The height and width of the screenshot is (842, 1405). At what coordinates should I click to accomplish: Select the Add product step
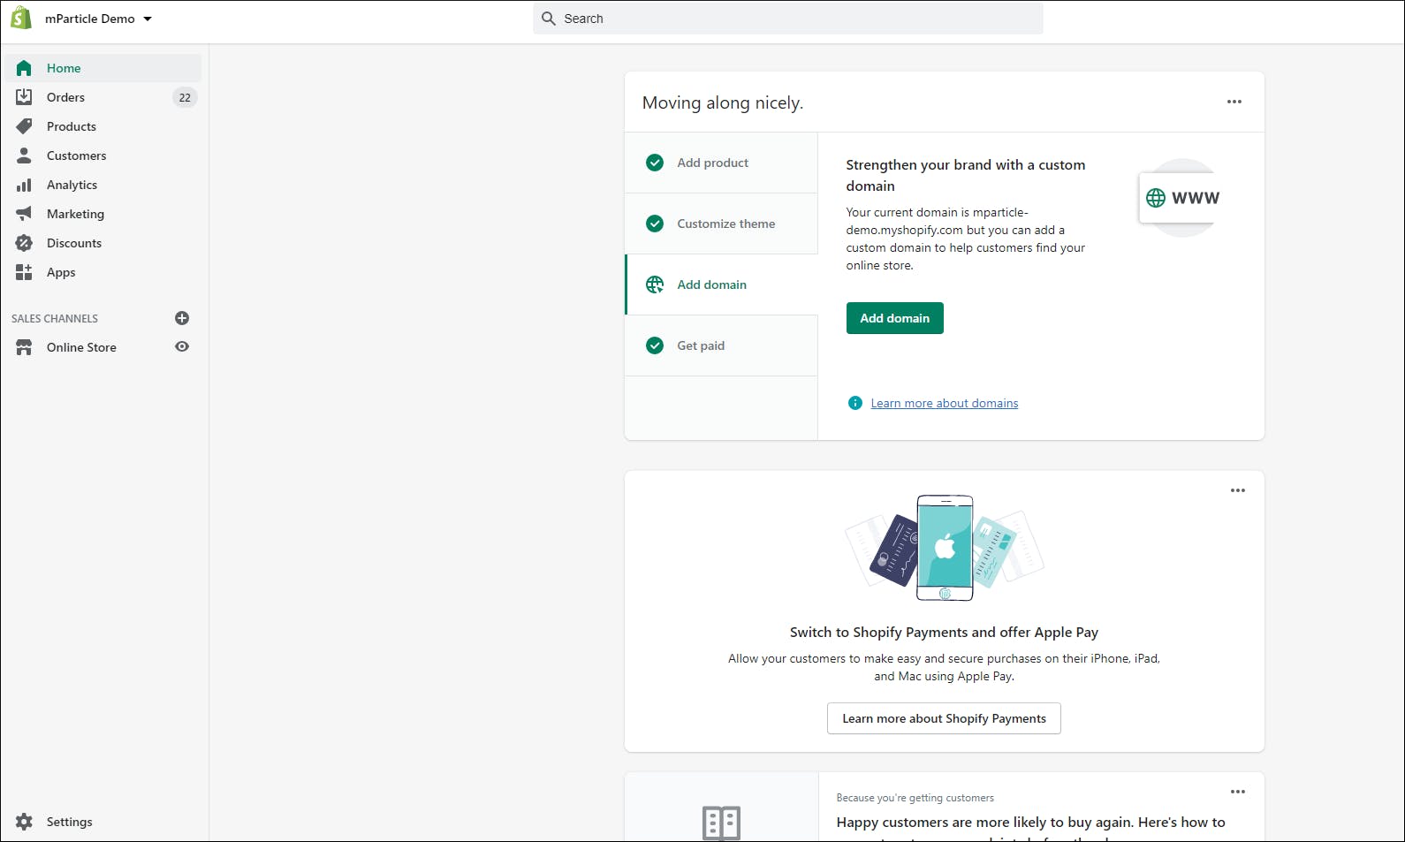pos(721,163)
